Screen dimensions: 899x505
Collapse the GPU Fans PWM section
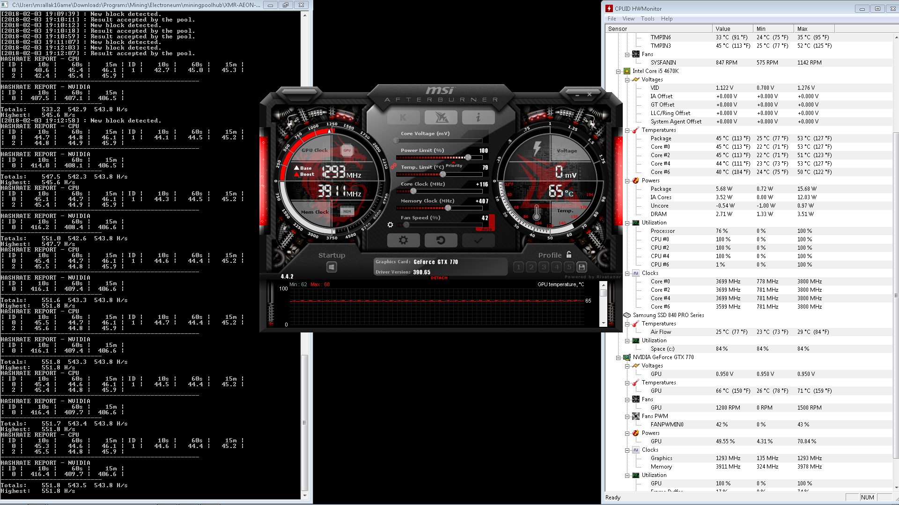click(627, 417)
